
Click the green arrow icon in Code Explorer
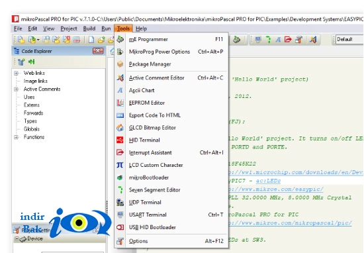[x=31, y=62]
